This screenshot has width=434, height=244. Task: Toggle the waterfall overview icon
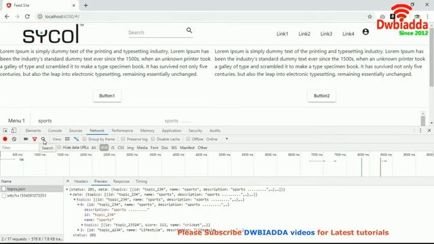76,139
